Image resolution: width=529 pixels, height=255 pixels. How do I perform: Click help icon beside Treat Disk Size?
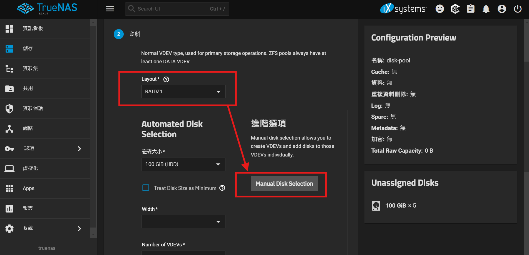click(x=222, y=188)
